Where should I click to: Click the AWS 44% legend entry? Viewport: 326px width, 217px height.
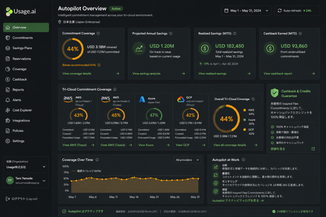click(x=249, y=112)
